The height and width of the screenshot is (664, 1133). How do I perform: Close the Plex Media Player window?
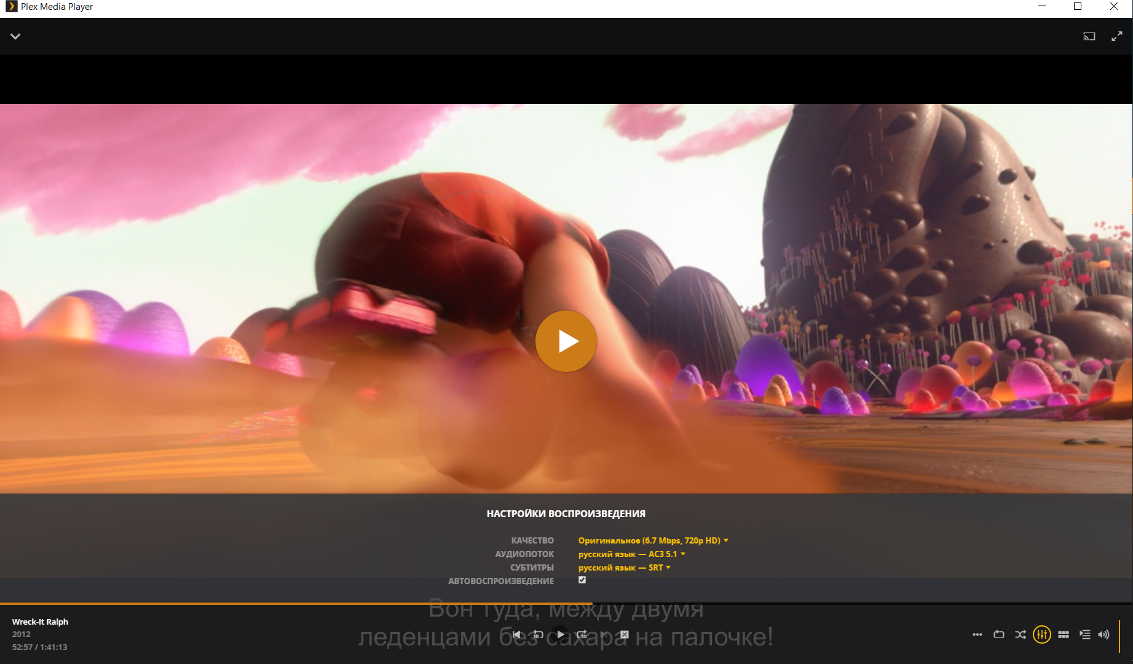pos(1114,7)
